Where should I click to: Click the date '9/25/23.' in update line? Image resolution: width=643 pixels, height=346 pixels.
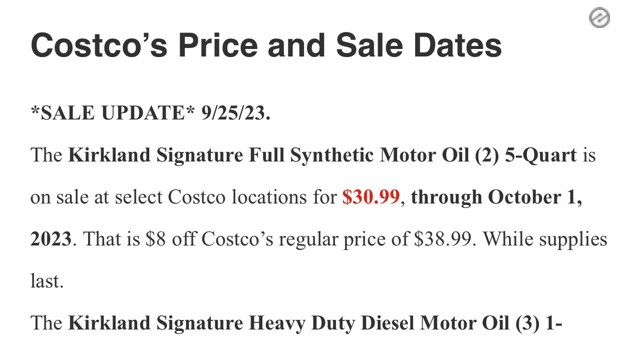pos(236,113)
